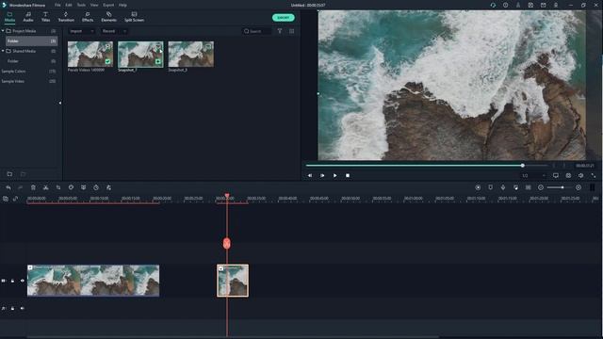Collapse the Project Media tree
603x339 pixels.
3,31
